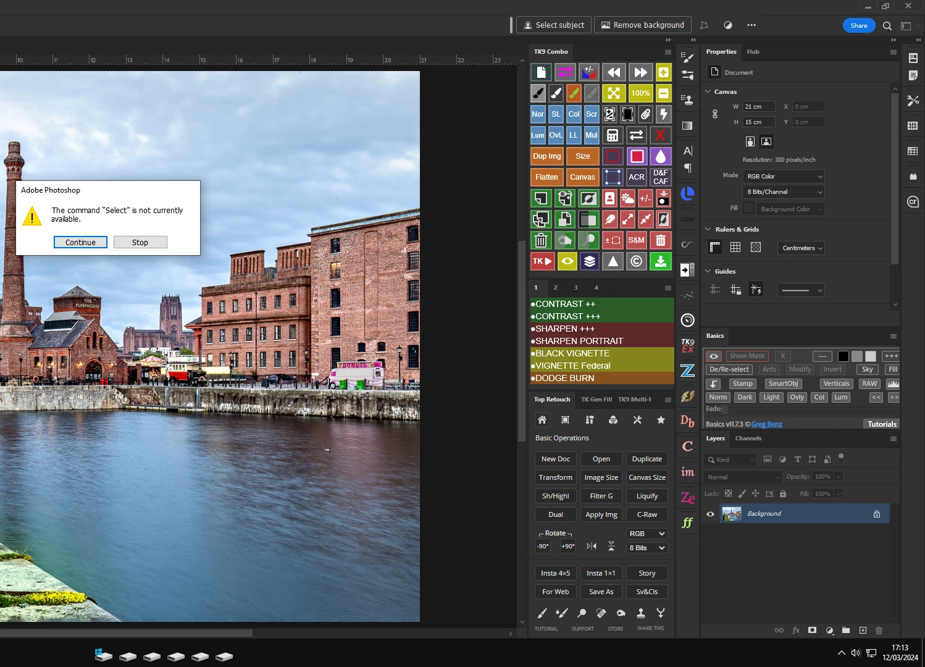The width and height of the screenshot is (925, 667).
Task: Toggle the pixel layer filter icon
Action: pos(768,459)
